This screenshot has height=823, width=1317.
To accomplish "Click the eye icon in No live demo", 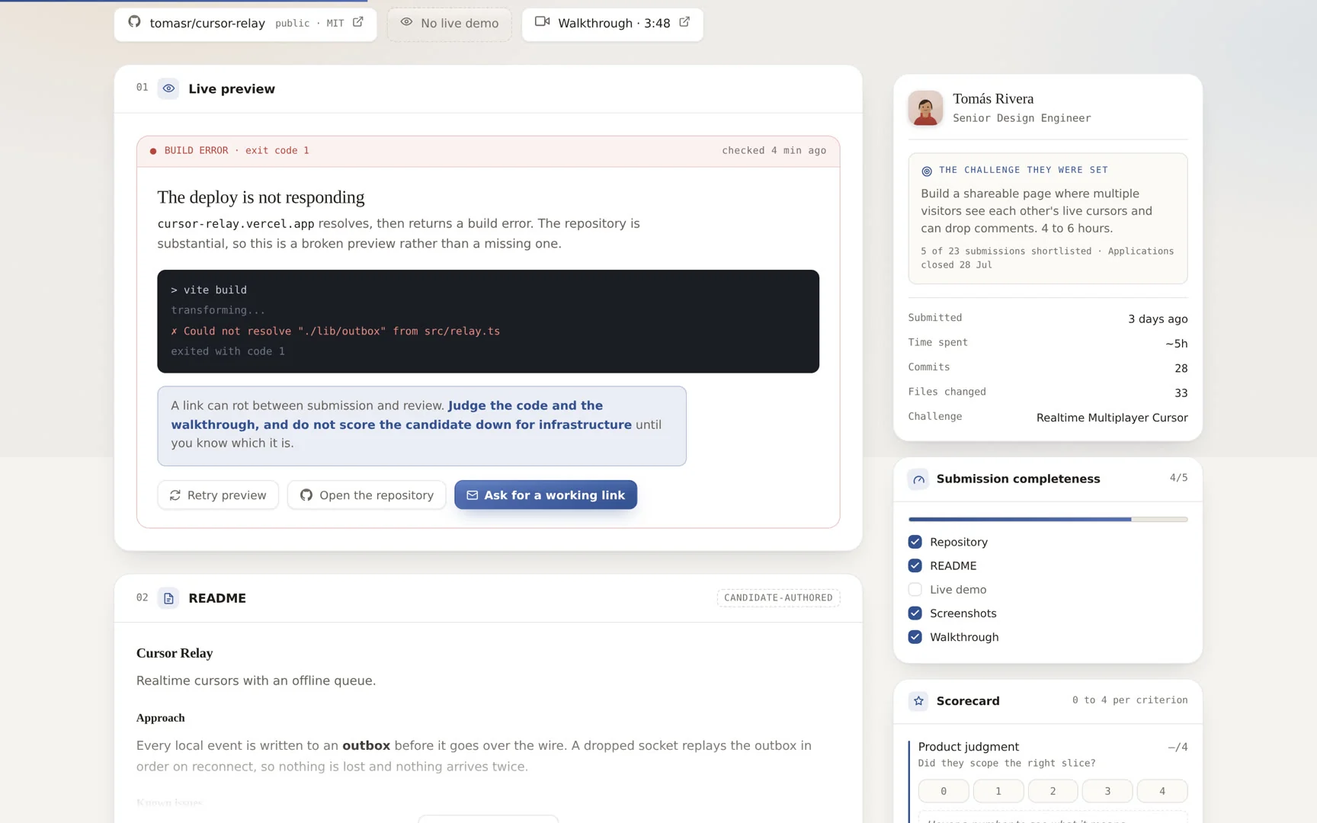I will (407, 22).
